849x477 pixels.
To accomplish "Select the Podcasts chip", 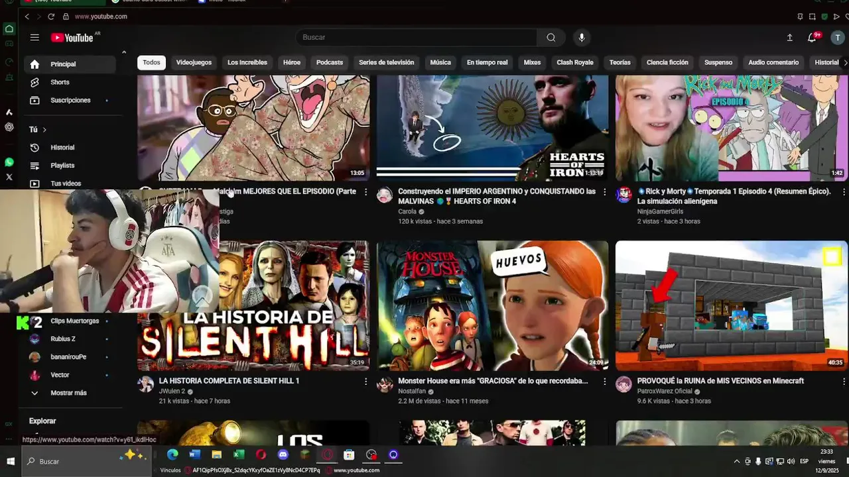I will point(330,62).
